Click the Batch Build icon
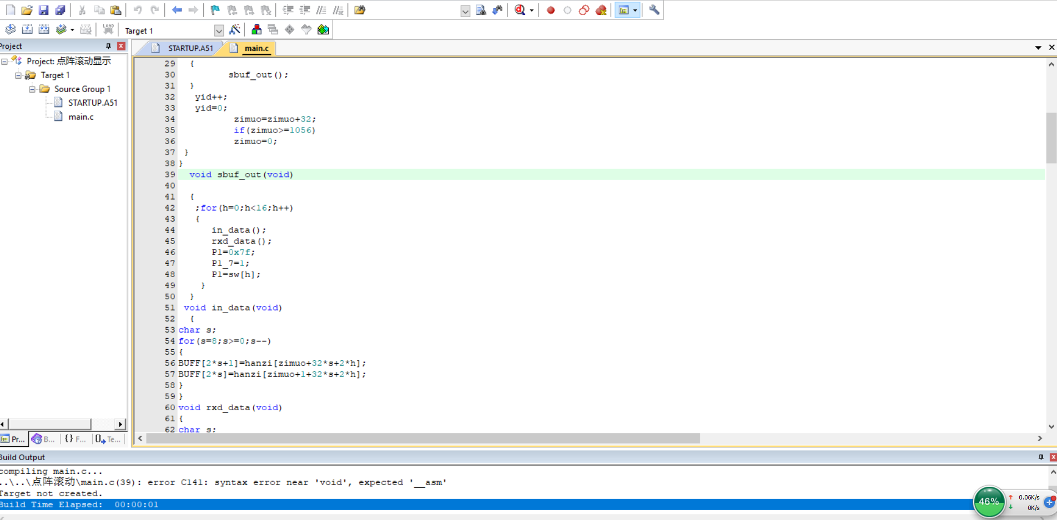Image resolution: width=1057 pixels, height=520 pixels. 61,29
